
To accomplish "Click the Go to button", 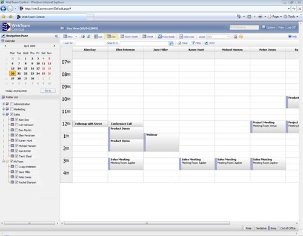I will (48, 90).
